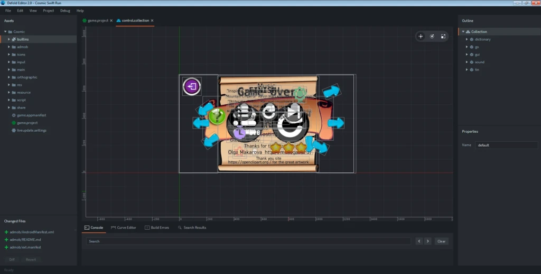This screenshot has width=541, height=274.
Task: Close the control.collection tab
Action: (152, 21)
